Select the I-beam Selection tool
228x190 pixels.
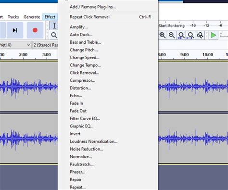point(54,25)
